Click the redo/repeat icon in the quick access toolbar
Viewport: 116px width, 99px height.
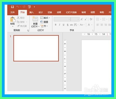(24, 7)
